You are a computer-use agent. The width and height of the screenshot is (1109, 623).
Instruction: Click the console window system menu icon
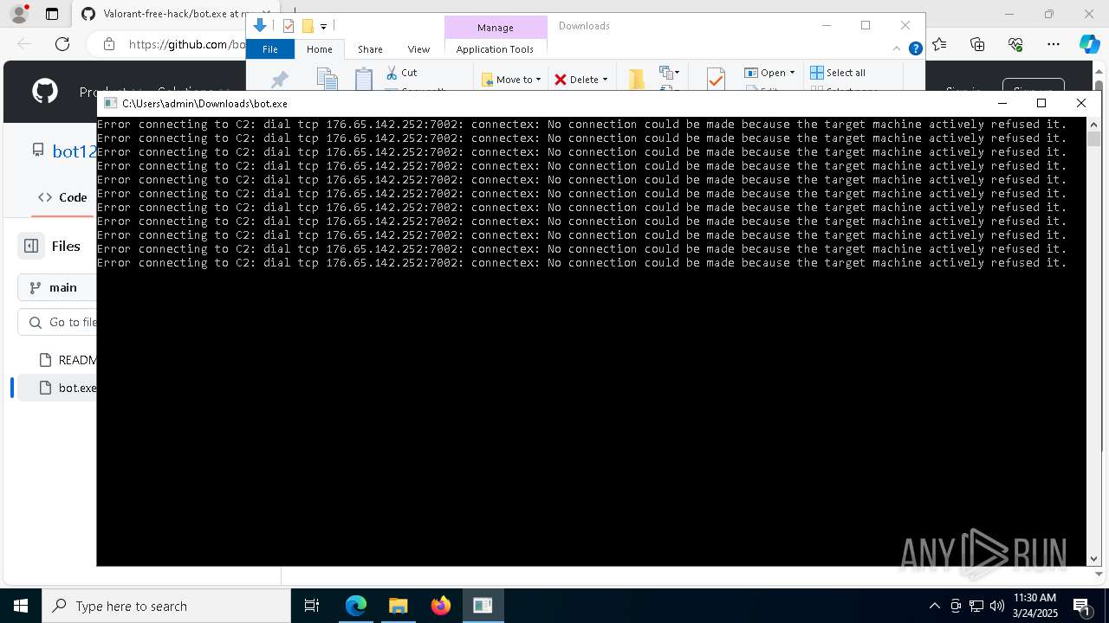tap(110, 103)
